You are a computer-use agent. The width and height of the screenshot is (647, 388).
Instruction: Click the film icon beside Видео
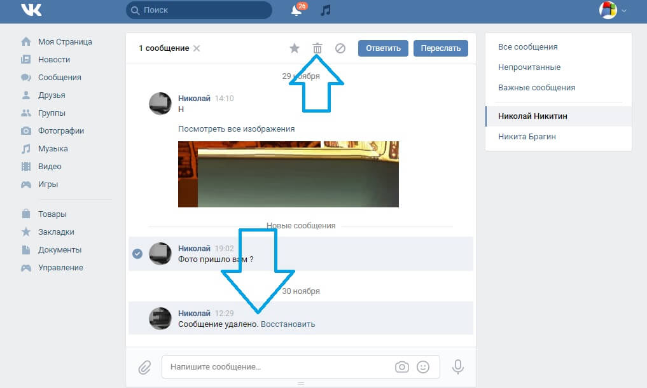point(26,167)
